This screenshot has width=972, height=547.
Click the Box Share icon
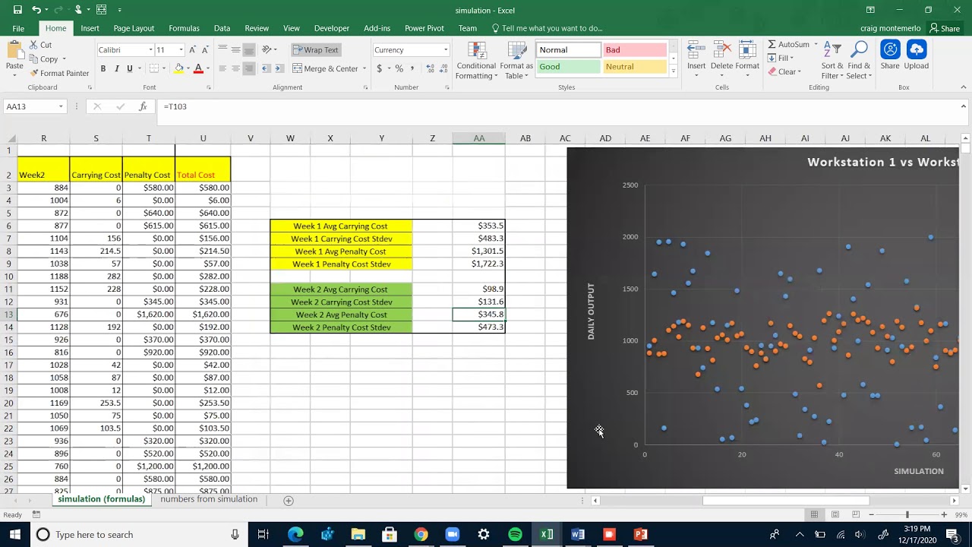890,50
